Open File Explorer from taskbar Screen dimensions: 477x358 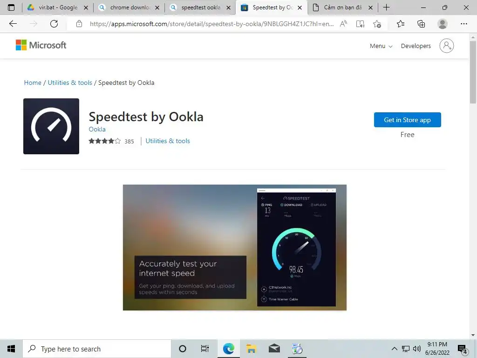[251, 349]
